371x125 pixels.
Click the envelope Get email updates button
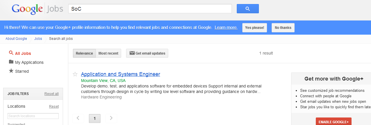tap(147, 53)
